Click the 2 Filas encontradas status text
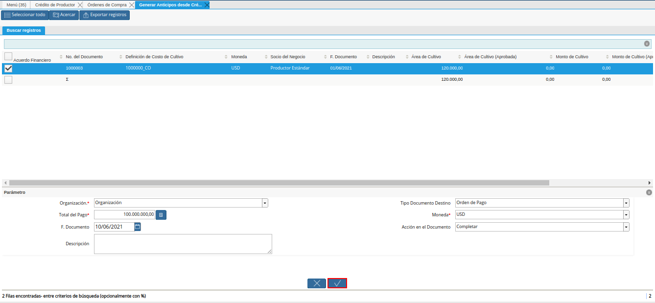Viewport: 655px width, 303px height. click(74, 296)
